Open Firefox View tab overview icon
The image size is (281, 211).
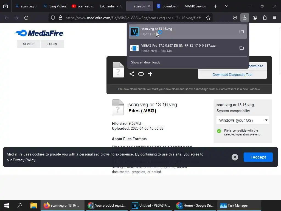pyautogui.click(x=5, y=6)
